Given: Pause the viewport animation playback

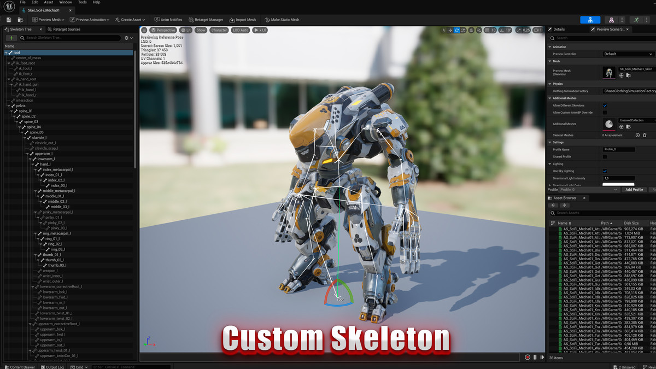Looking at the screenshot, I should [x=535, y=357].
